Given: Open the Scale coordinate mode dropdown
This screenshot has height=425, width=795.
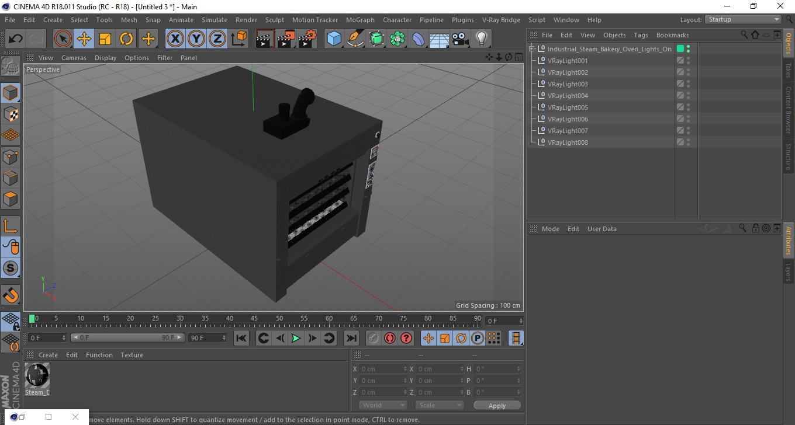Looking at the screenshot, I should click(440, 405).
